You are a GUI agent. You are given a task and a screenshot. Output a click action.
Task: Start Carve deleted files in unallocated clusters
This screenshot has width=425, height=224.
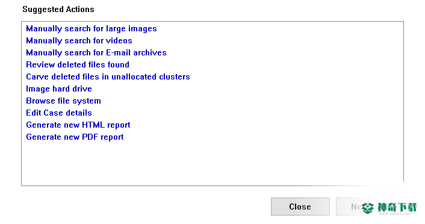(x=108, y=76)
